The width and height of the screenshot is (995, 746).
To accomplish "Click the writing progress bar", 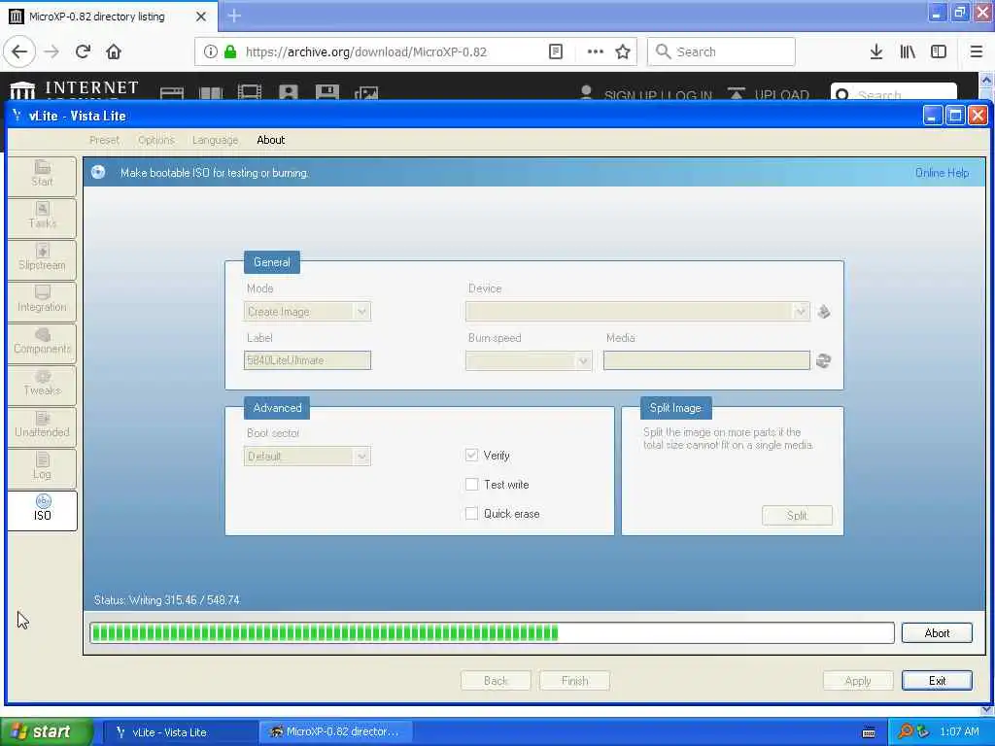I will [x=492, y=632].
